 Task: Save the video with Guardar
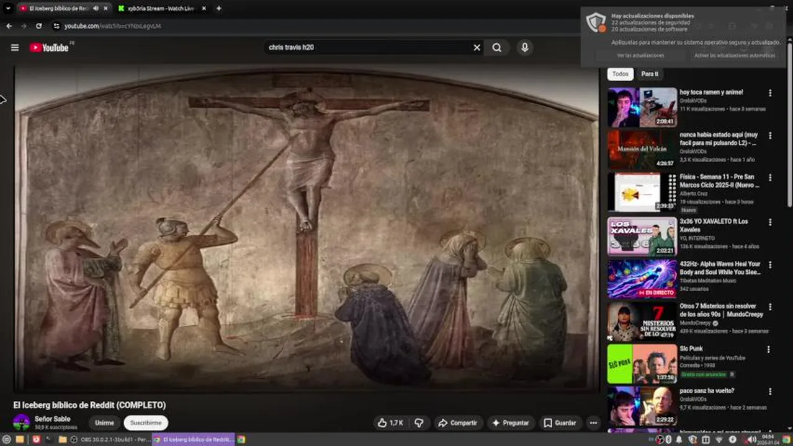pyautogui.click(x=560, y=422)
